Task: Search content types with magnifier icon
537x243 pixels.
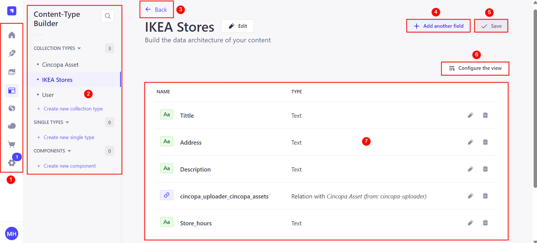Action: tap(107, 16)
